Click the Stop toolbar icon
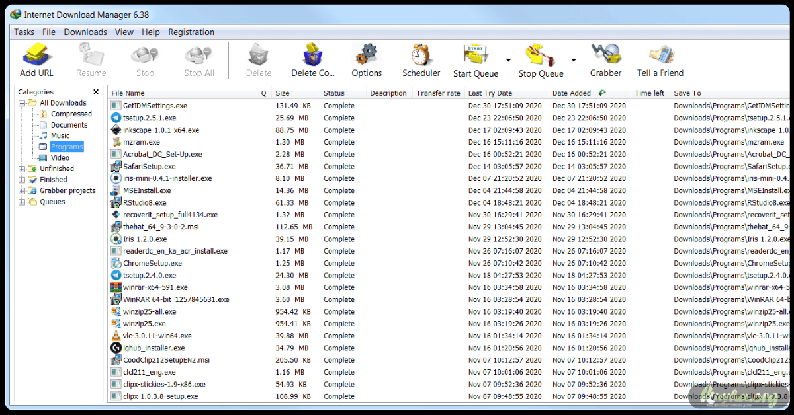The image size is (794, 415). 144,55
